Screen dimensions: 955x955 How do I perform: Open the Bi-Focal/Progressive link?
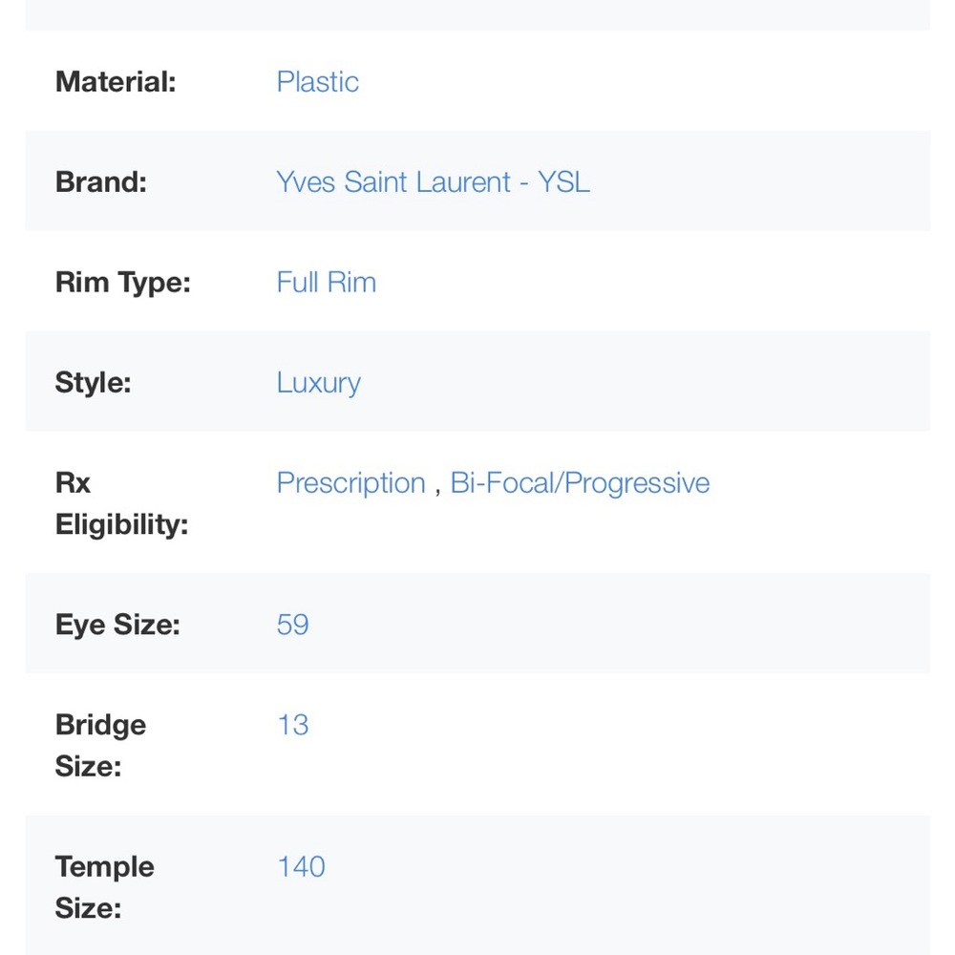[580, 483]
